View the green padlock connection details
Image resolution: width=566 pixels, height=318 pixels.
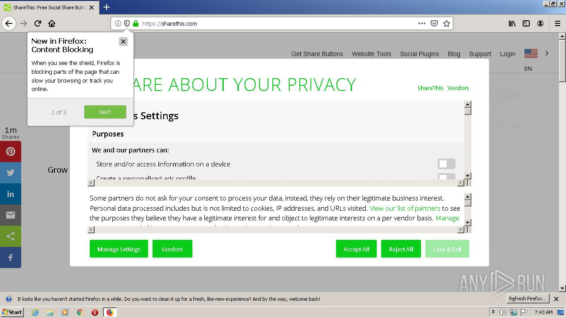coord(136,23)
